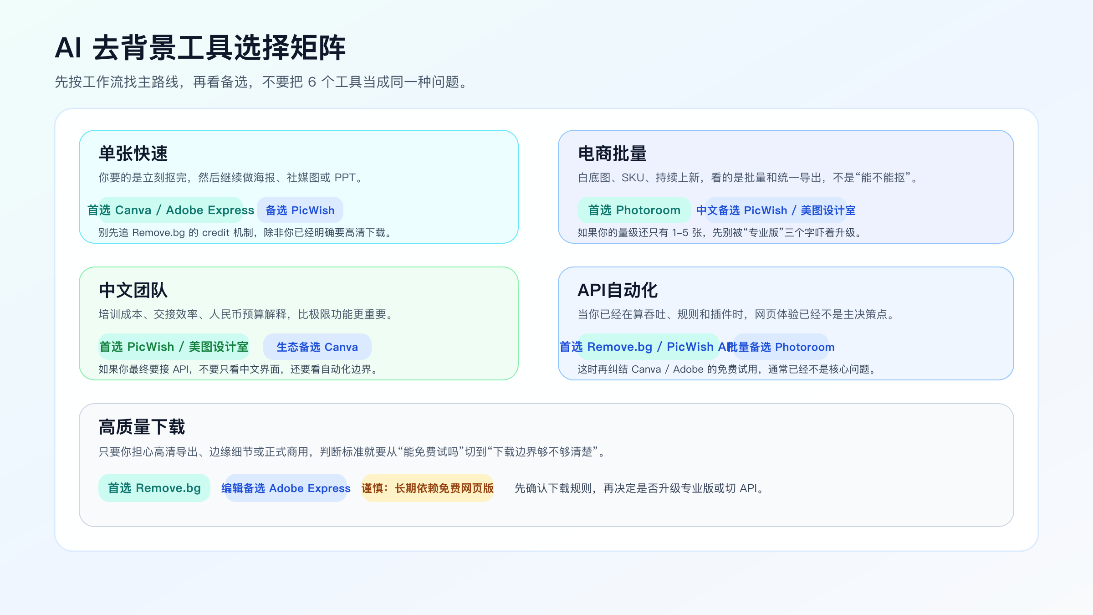Click the API自动化 card heading
This screenshot has width=1093, height=615.
click(x=618, y=290)
